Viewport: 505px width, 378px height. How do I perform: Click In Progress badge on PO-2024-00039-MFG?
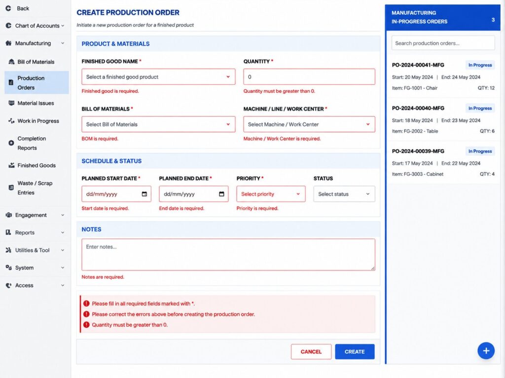pyautogui.click(x=480, y=151)
